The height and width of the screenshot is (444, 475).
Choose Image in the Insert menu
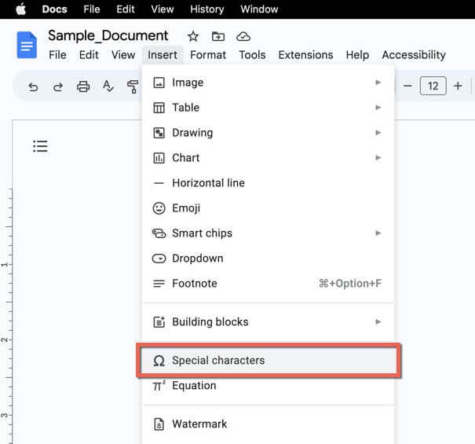click(268, 83)
